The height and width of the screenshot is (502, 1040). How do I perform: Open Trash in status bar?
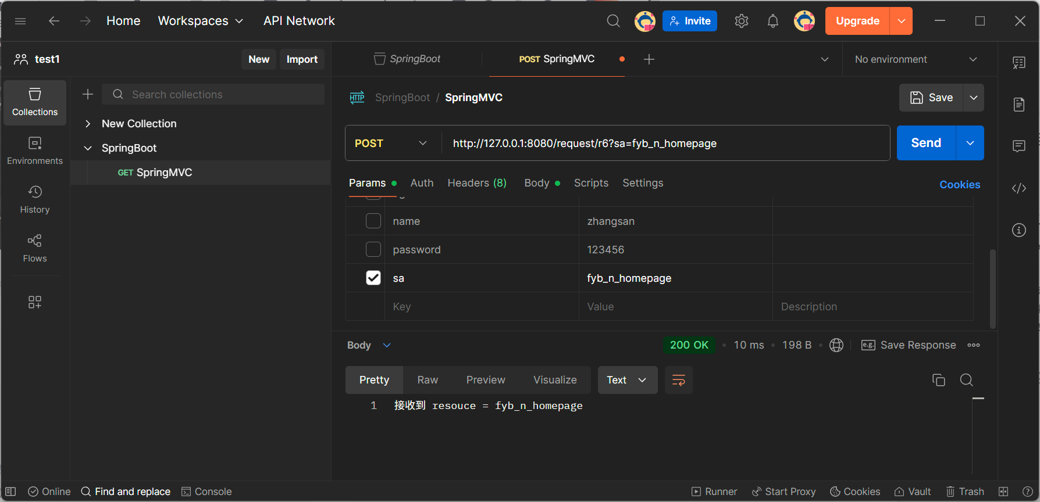pos(965,492)
